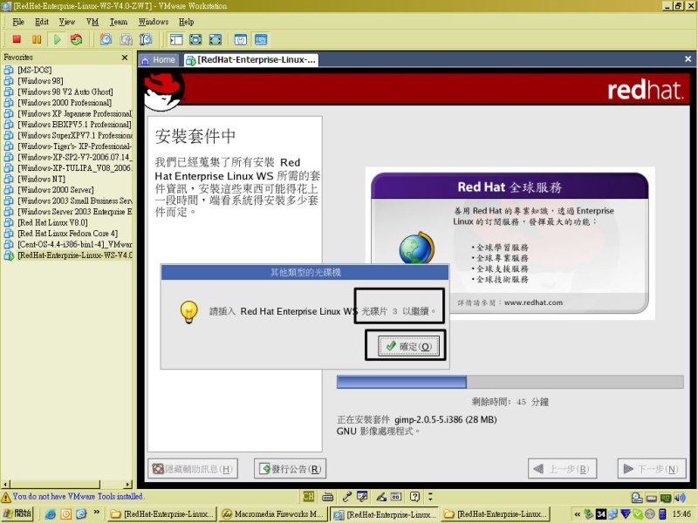Viewport: 698px width, 523px height.
Task: Suspend the virtual machine using the pause icon
Action: pyautogui.click(x=37, y=39)
